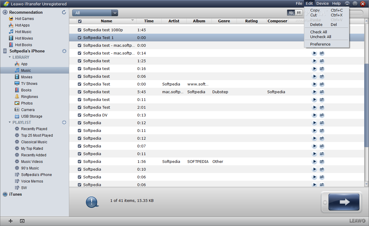Image resolution: width=369 pixels, height=226 pixels.
Task: Open the Voice Memos playlist
Action: click(x=32, y=181)
